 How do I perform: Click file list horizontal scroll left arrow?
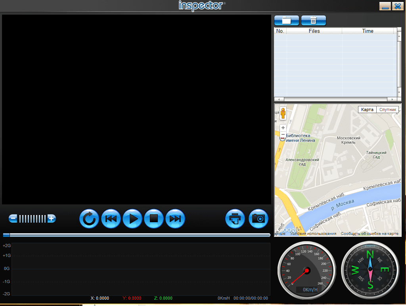point(279,99)
